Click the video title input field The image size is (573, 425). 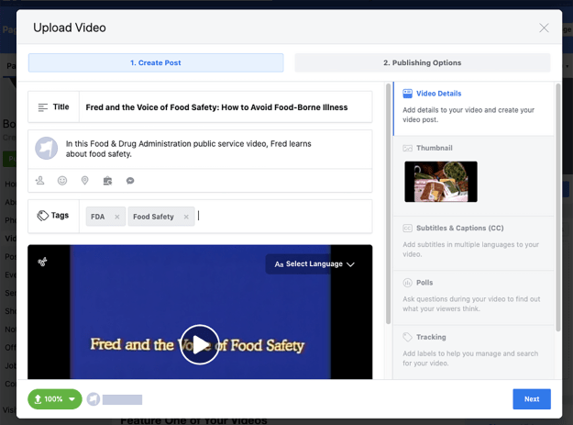226,107
